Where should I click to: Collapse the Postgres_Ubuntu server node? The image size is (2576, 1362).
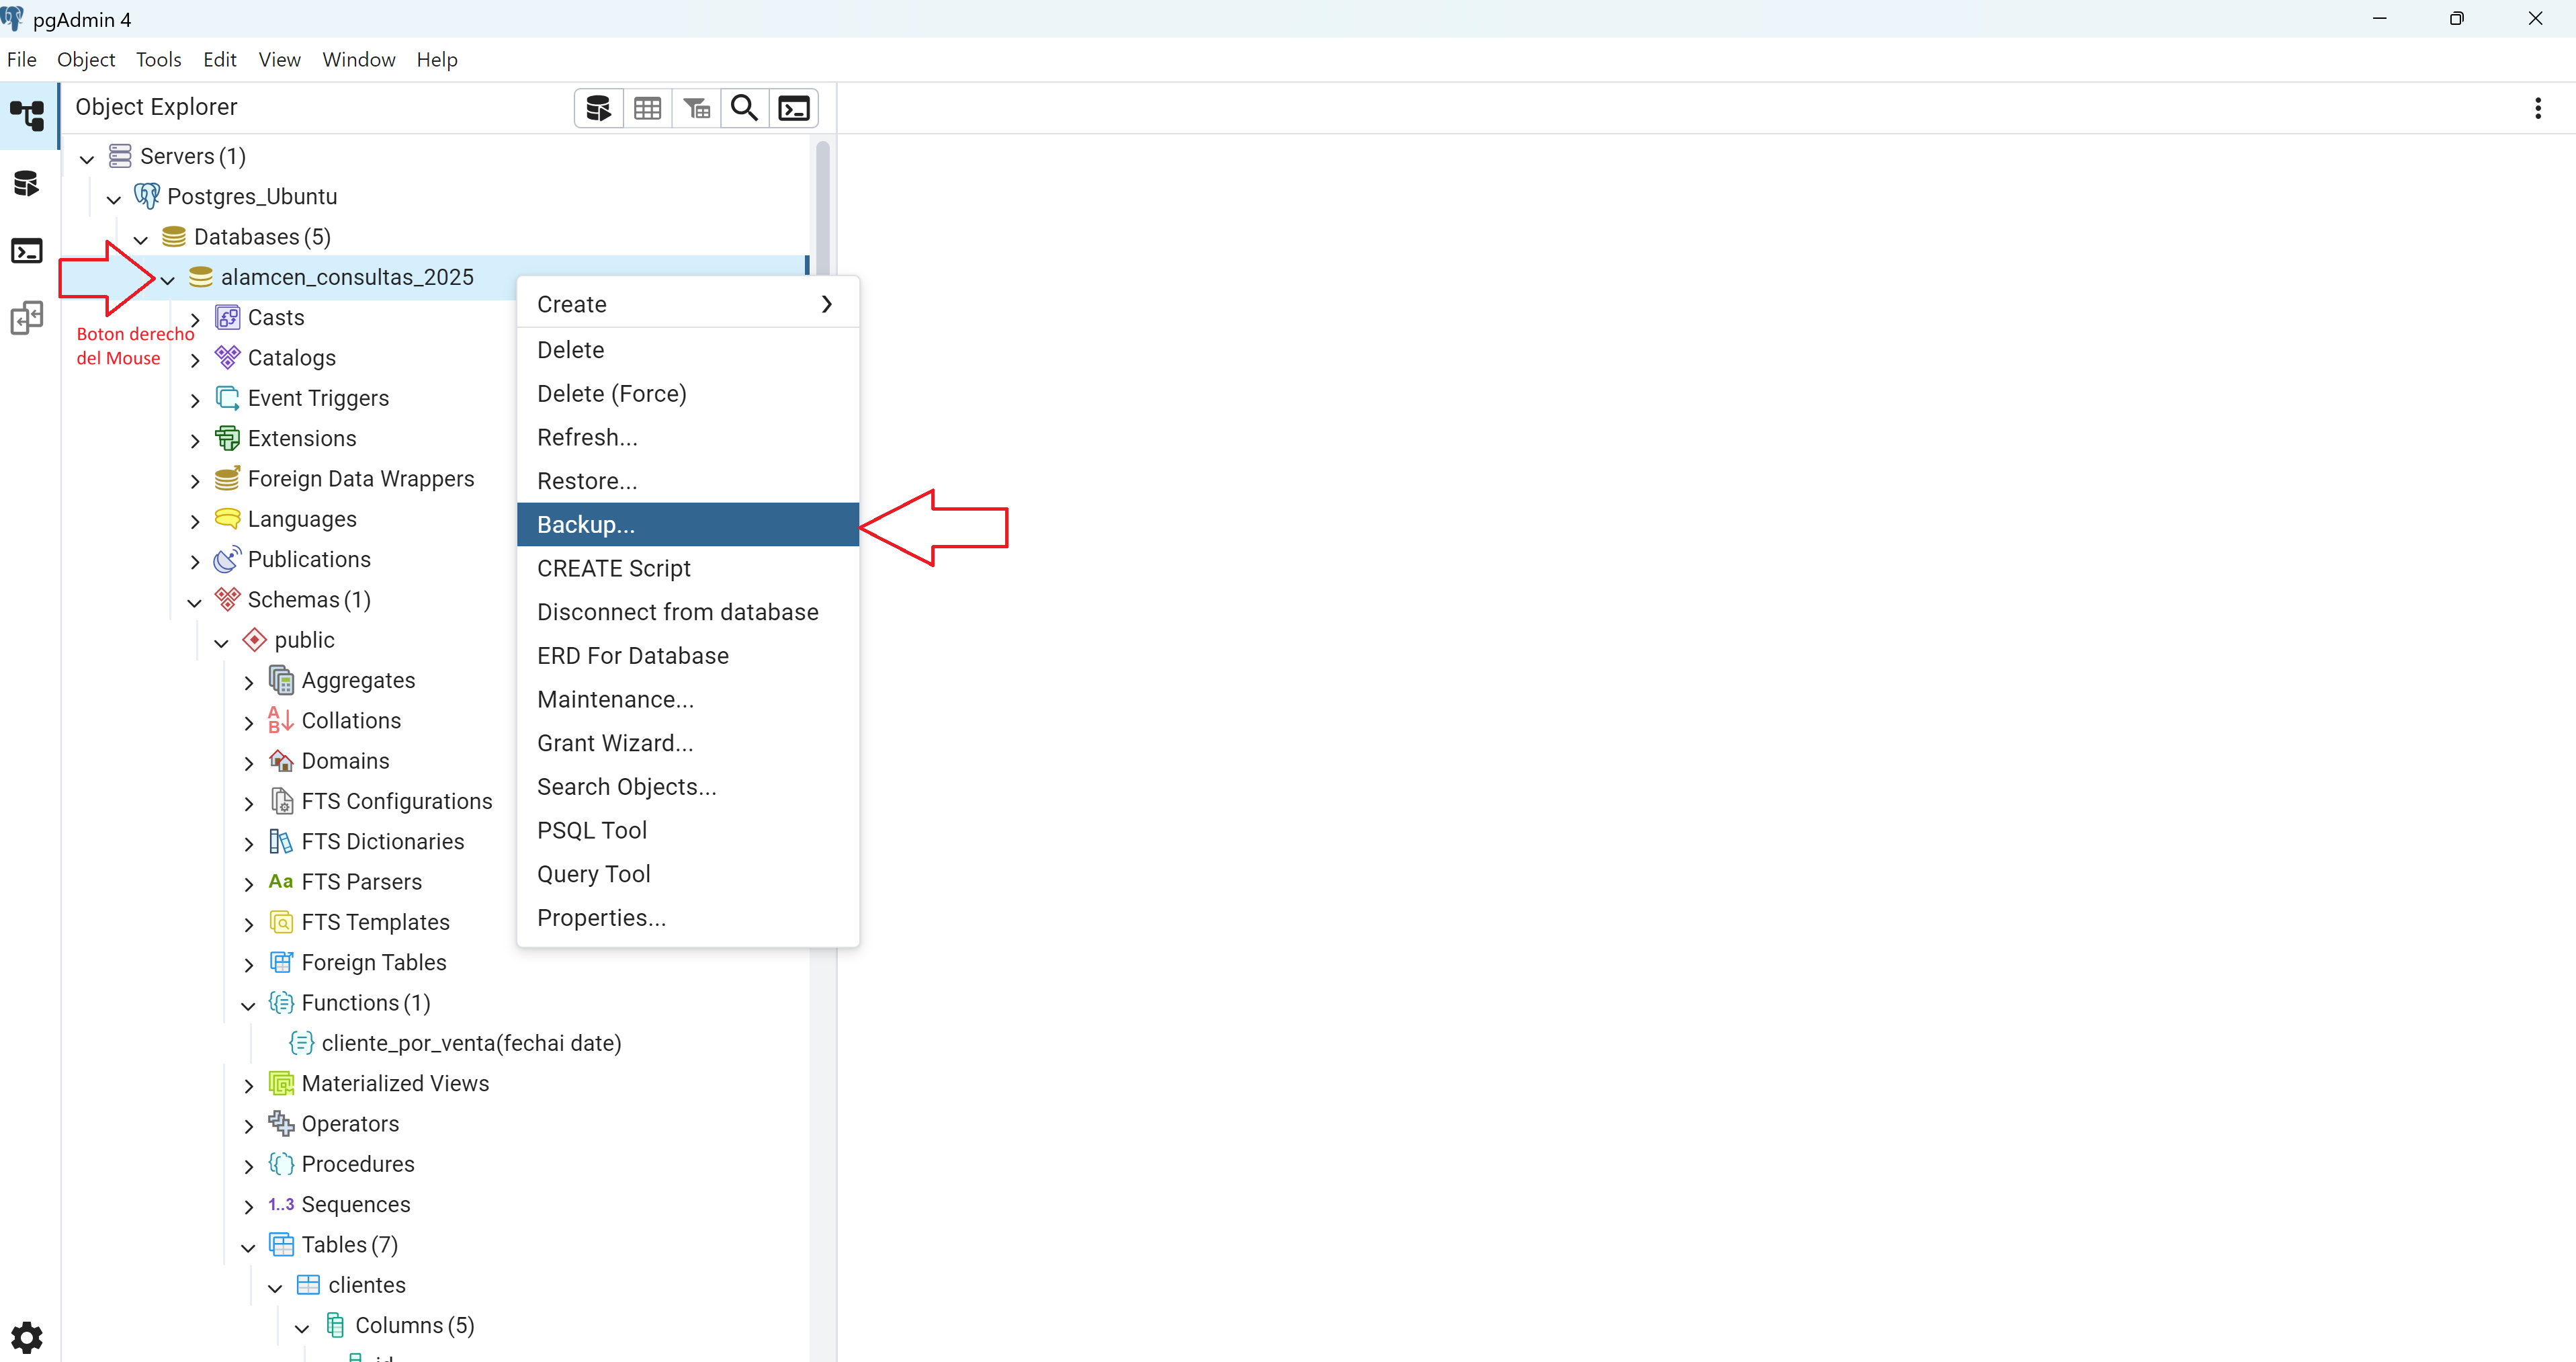pos(114,199)
